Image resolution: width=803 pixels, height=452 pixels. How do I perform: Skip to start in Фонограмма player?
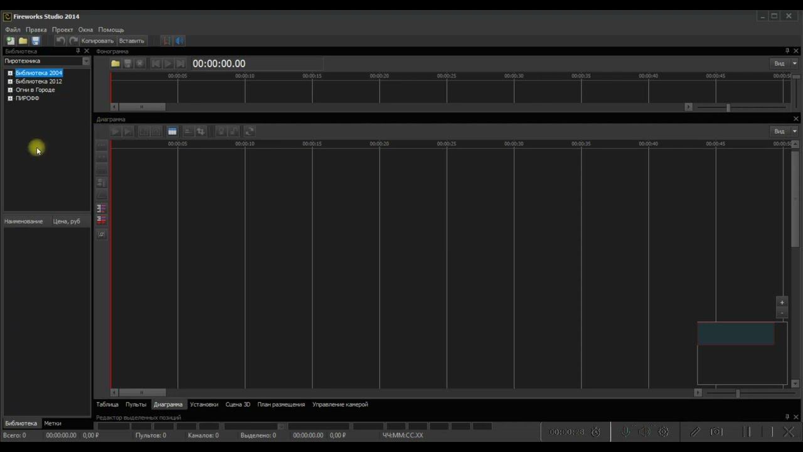[x=156, y=63]
